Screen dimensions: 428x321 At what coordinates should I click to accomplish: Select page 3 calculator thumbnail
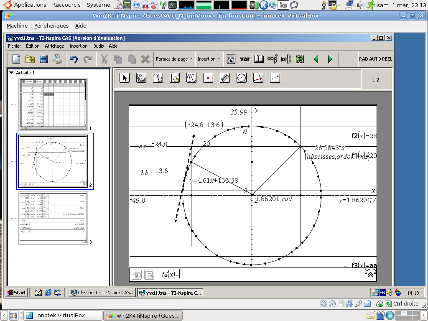tap(53, 218)
